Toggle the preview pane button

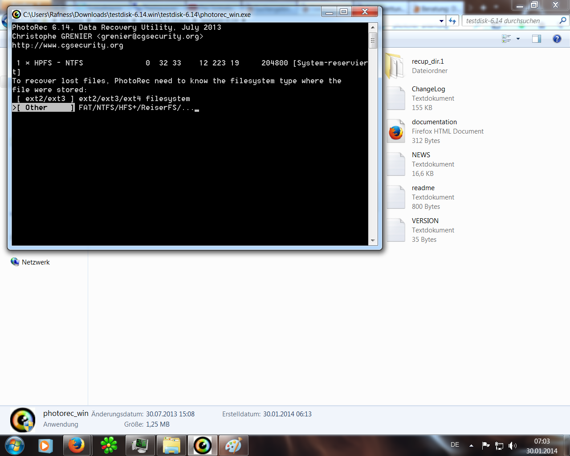537,39
